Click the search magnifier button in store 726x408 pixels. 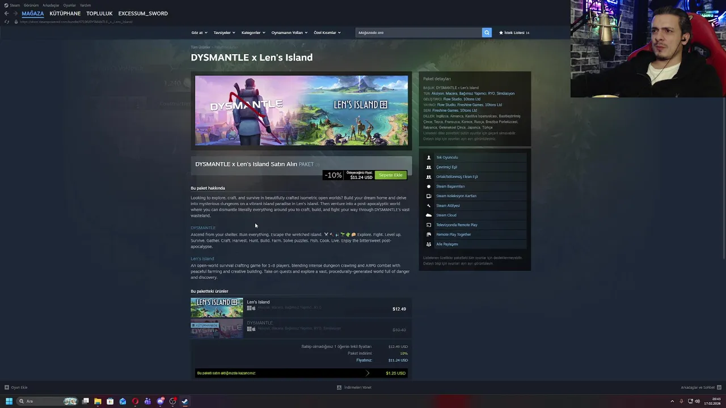(487, 32)
